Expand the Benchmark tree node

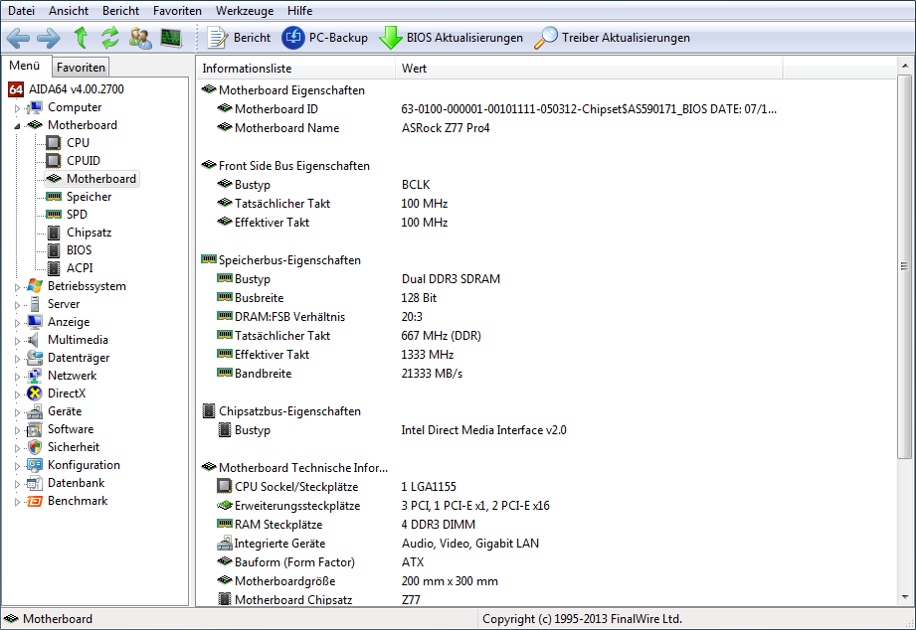point(17,502)
